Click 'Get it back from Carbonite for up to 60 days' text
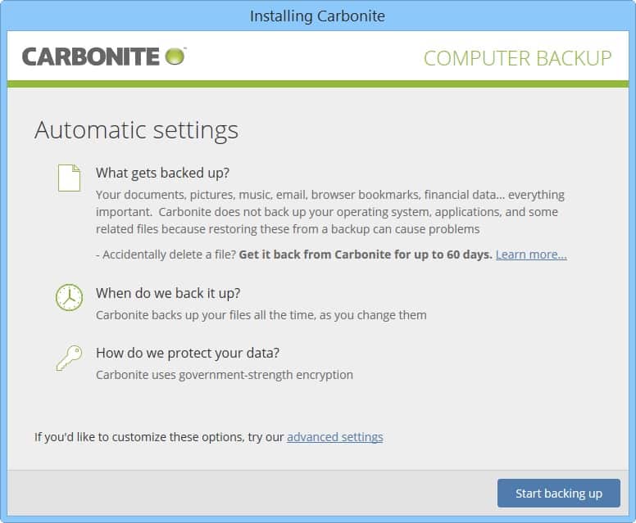This screenshot has width=636, height=523. (x=365, y=255)
